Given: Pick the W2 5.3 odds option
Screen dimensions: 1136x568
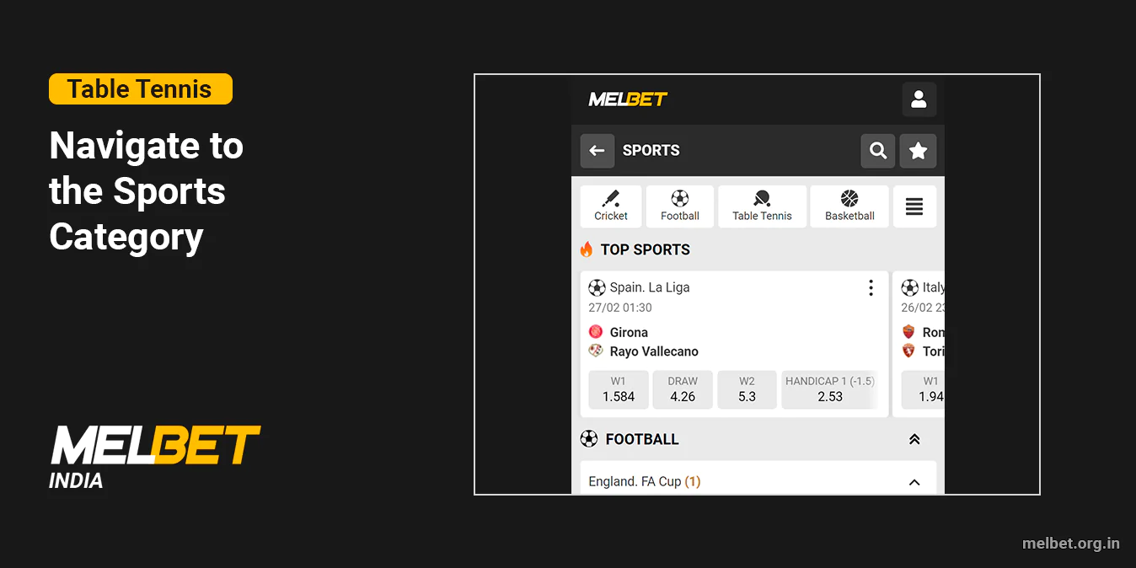Looking at the screenshot, I should point(747,389).
